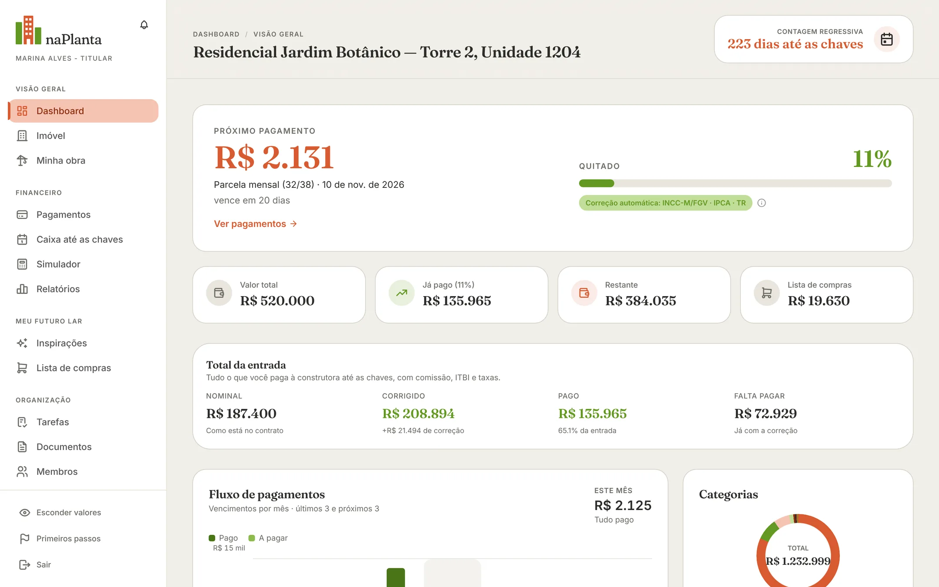Click Sair to log out
This screenshot has width=939, height=587.
coord(36,565)
